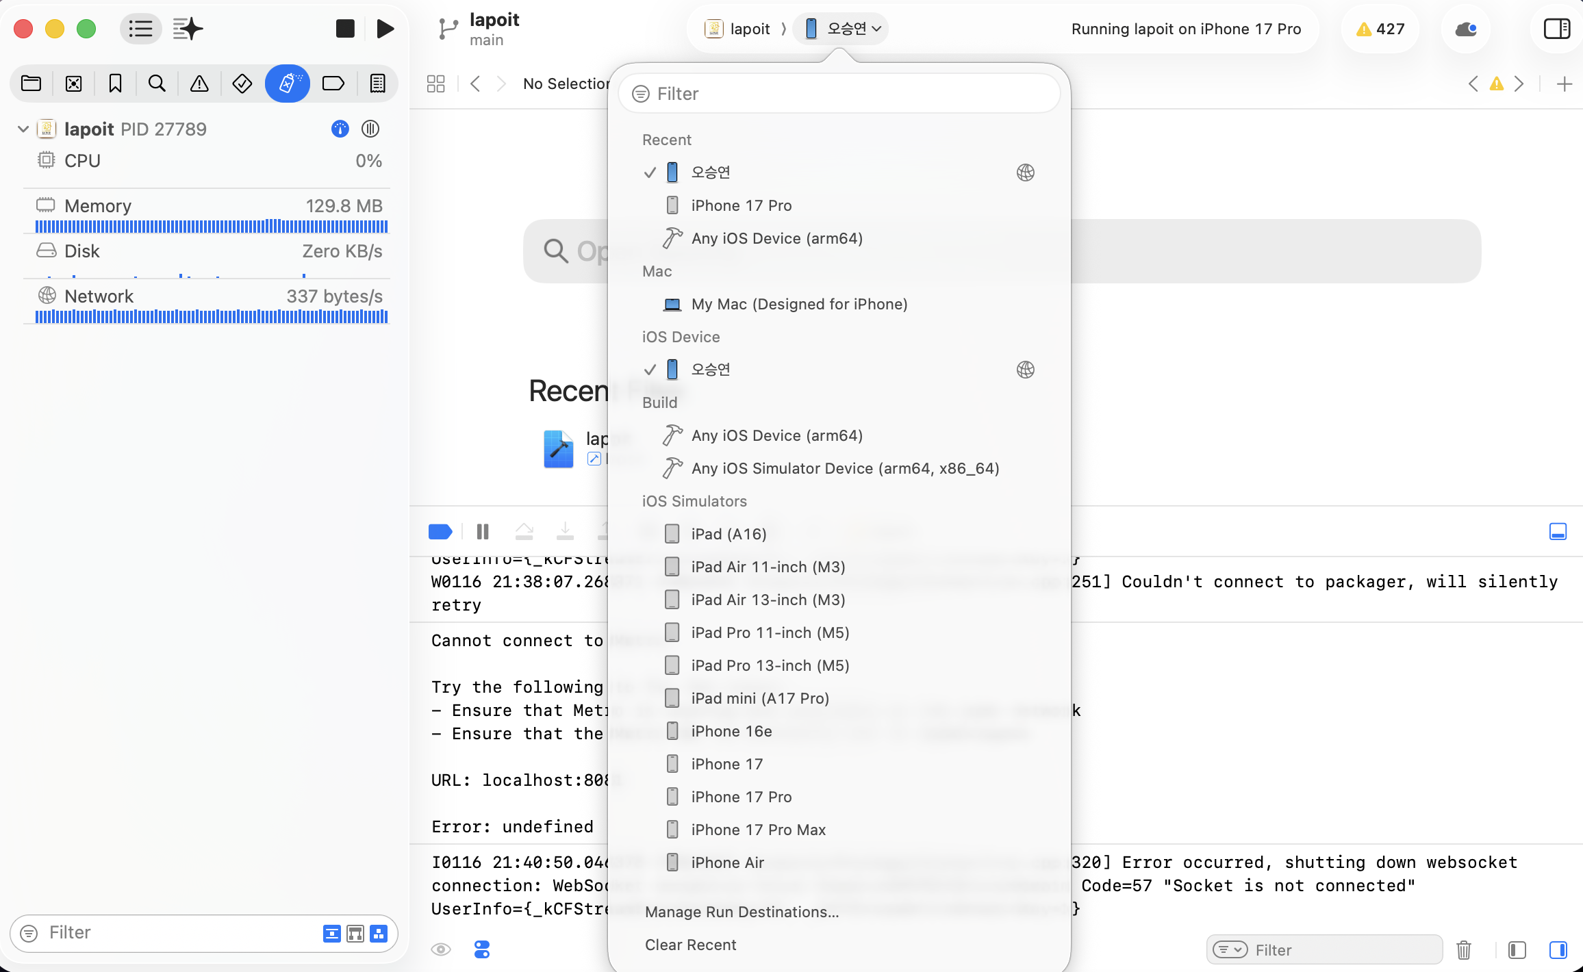Clear the console with trash icon
This screenshot has height=972, width=1583.
coord(1464,949)
